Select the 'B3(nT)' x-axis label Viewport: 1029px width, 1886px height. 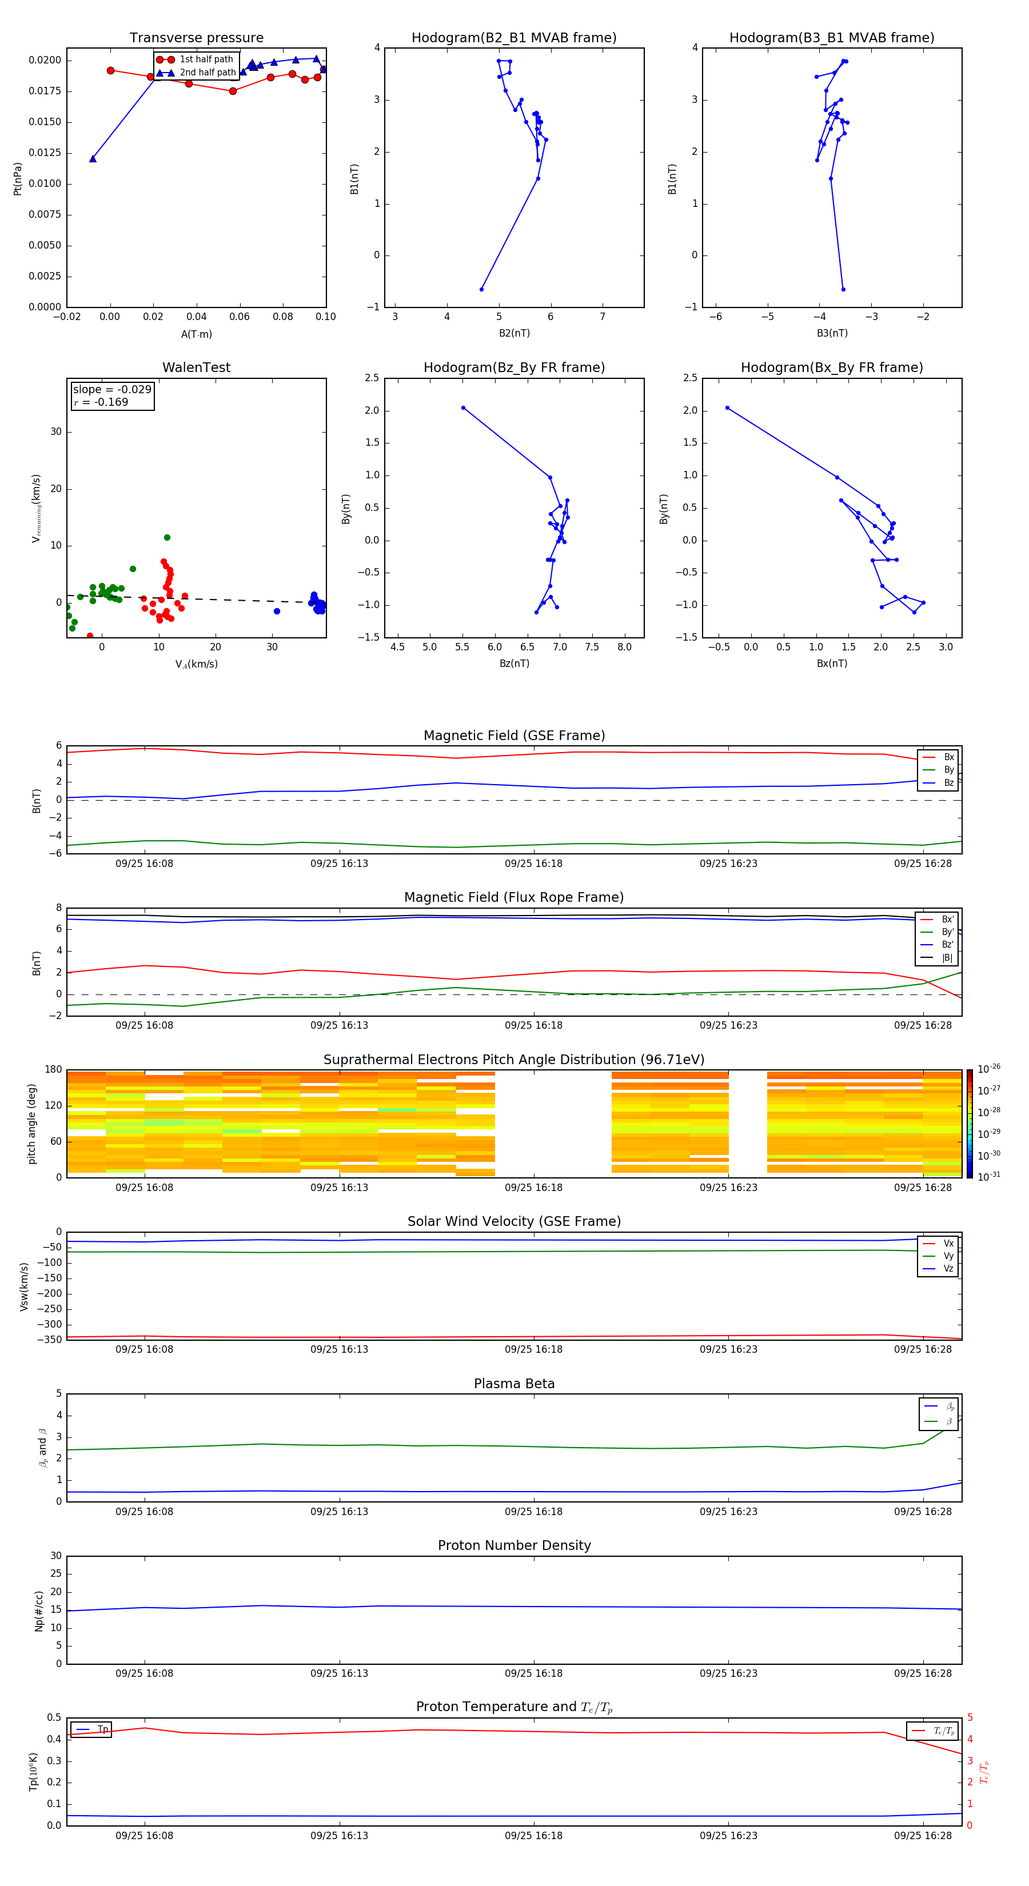pos(832,333)
